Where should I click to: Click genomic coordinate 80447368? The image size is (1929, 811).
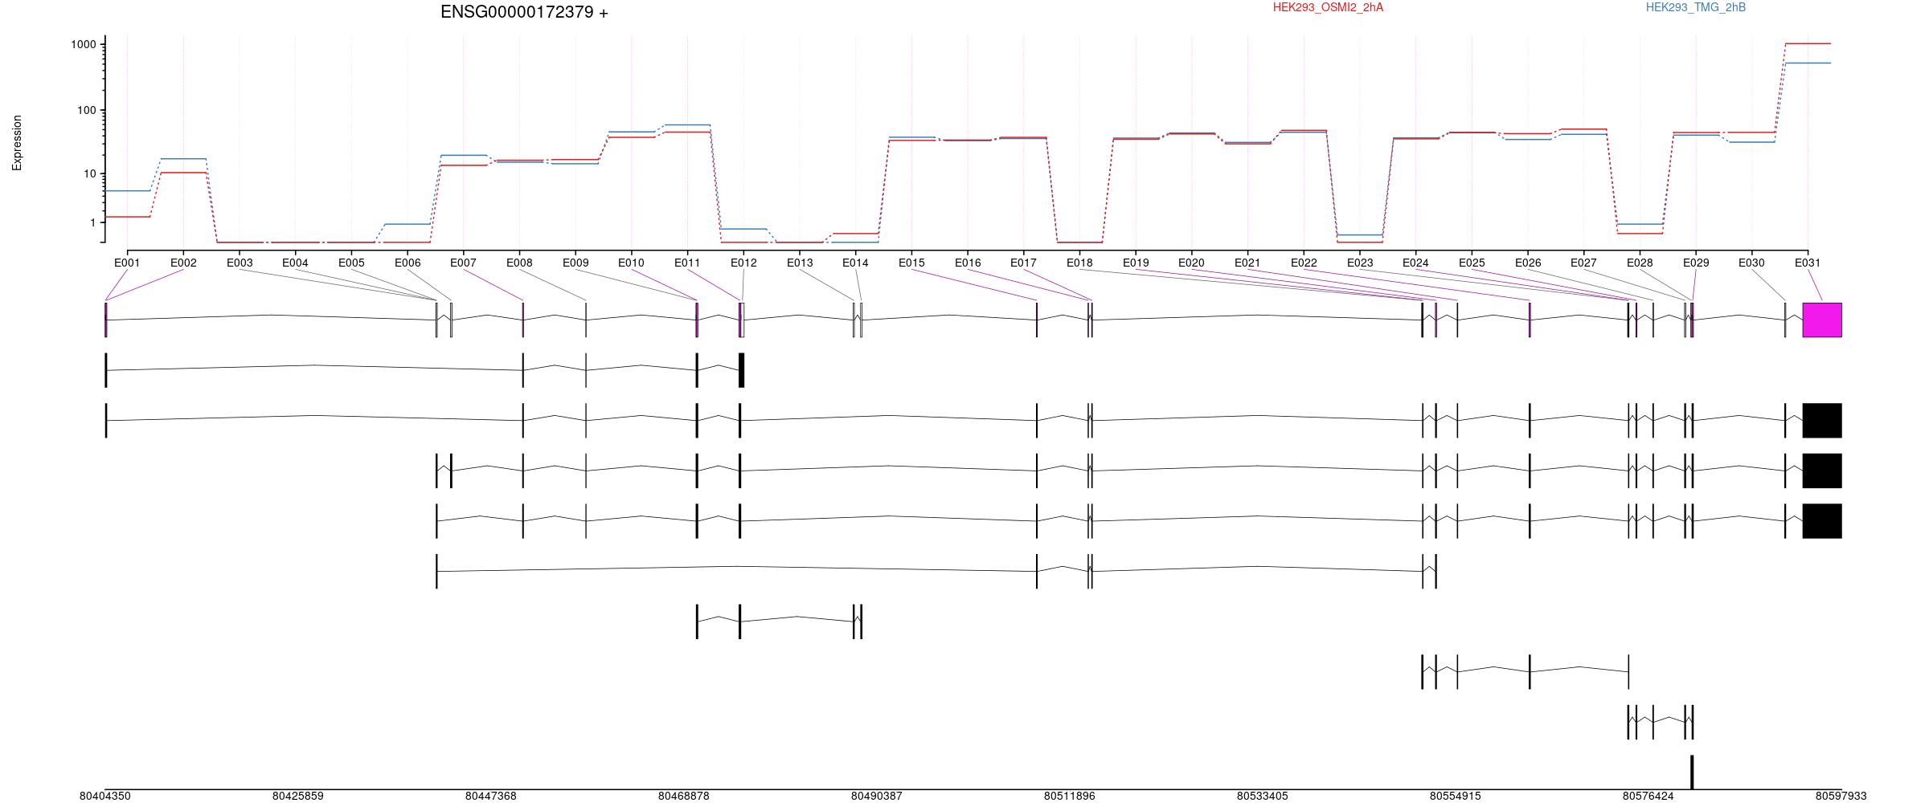(490, 797)
